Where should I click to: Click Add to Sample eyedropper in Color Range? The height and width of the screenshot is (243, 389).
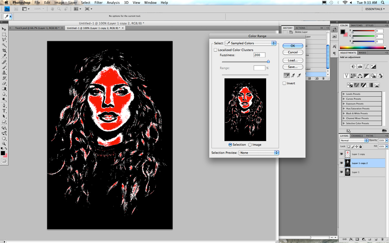tap(293, 75)
